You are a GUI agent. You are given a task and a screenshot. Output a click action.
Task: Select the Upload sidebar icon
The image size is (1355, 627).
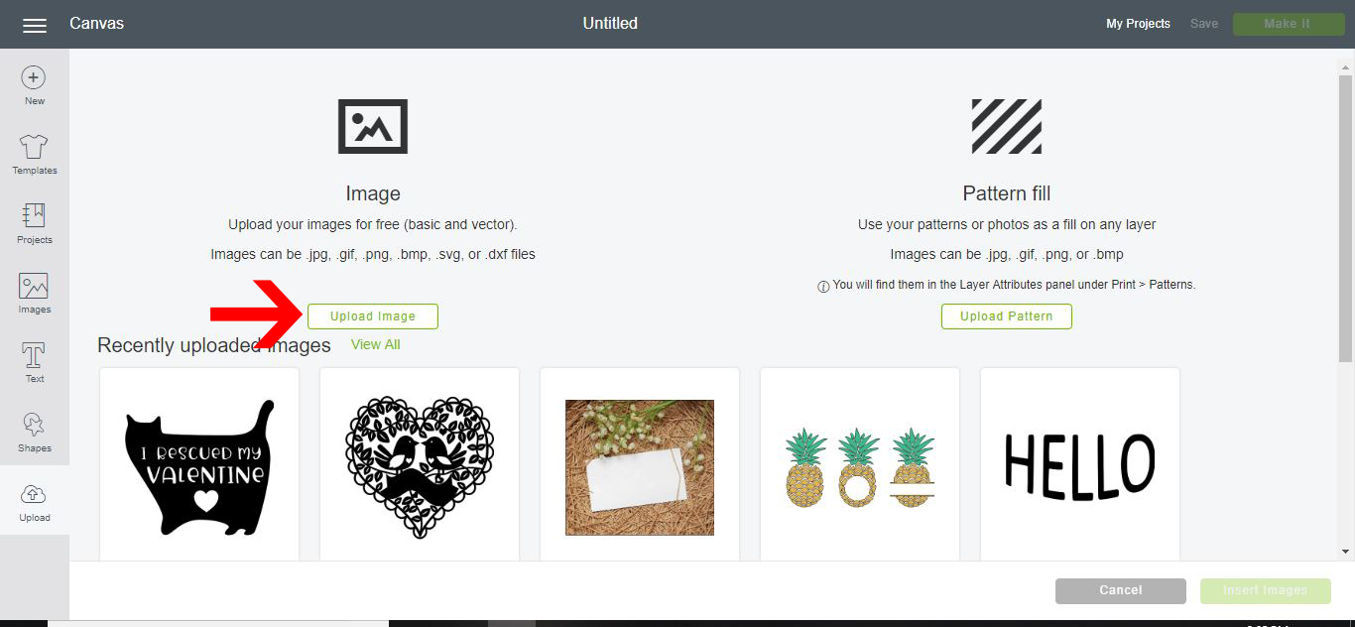(x=34, y=502)
